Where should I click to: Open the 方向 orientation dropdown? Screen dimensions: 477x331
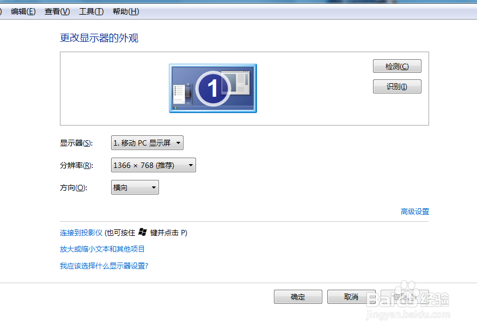click(134, 188)
